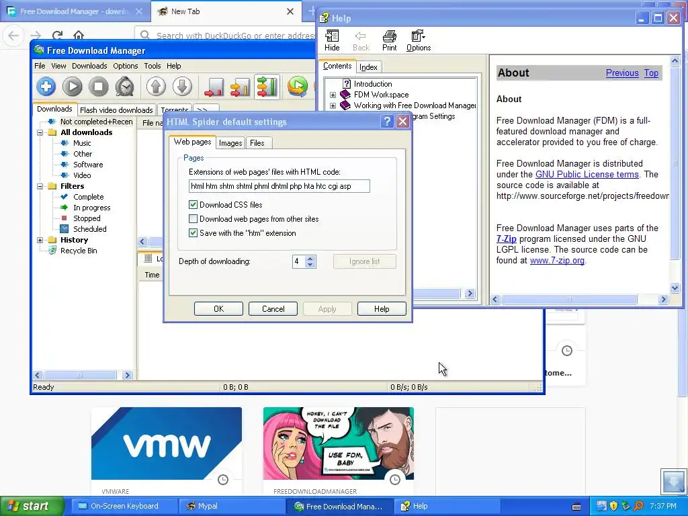Collapse the Filters tree node
This screenshot has height=516, width=688.
40,186
